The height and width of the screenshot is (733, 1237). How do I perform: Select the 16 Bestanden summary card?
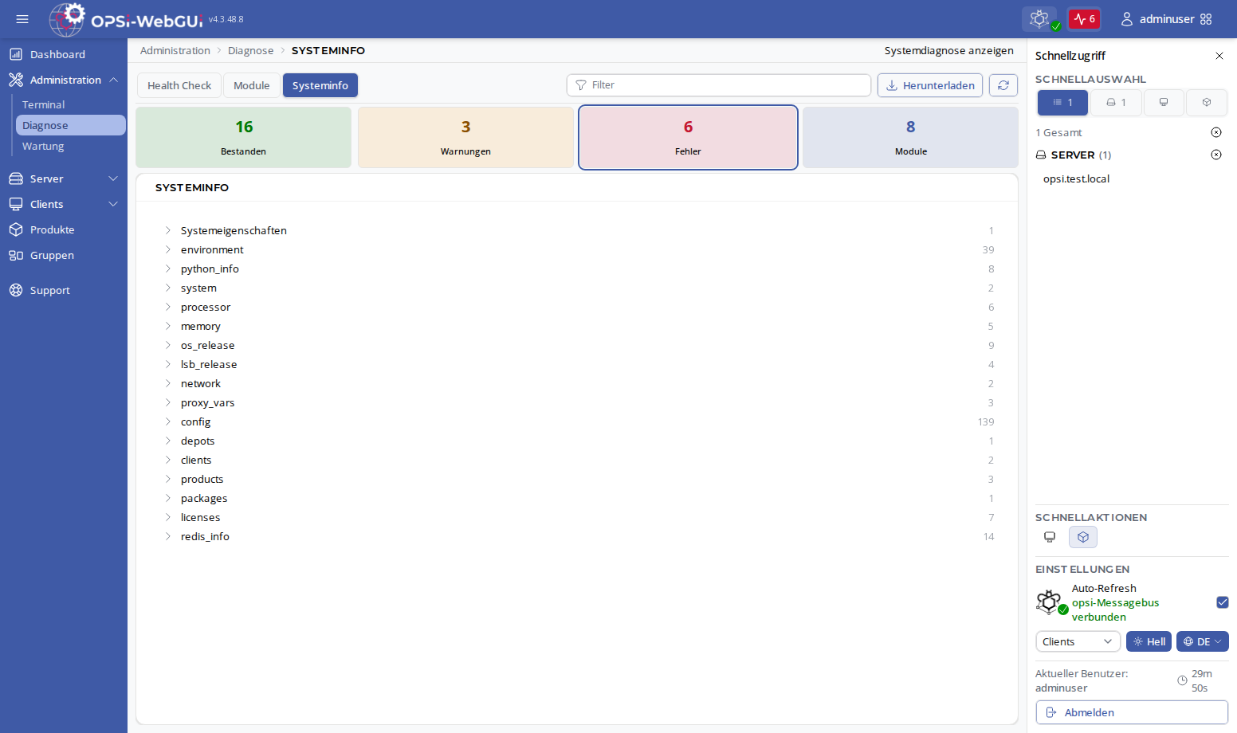pyautogui.click(x=244, y=137)
